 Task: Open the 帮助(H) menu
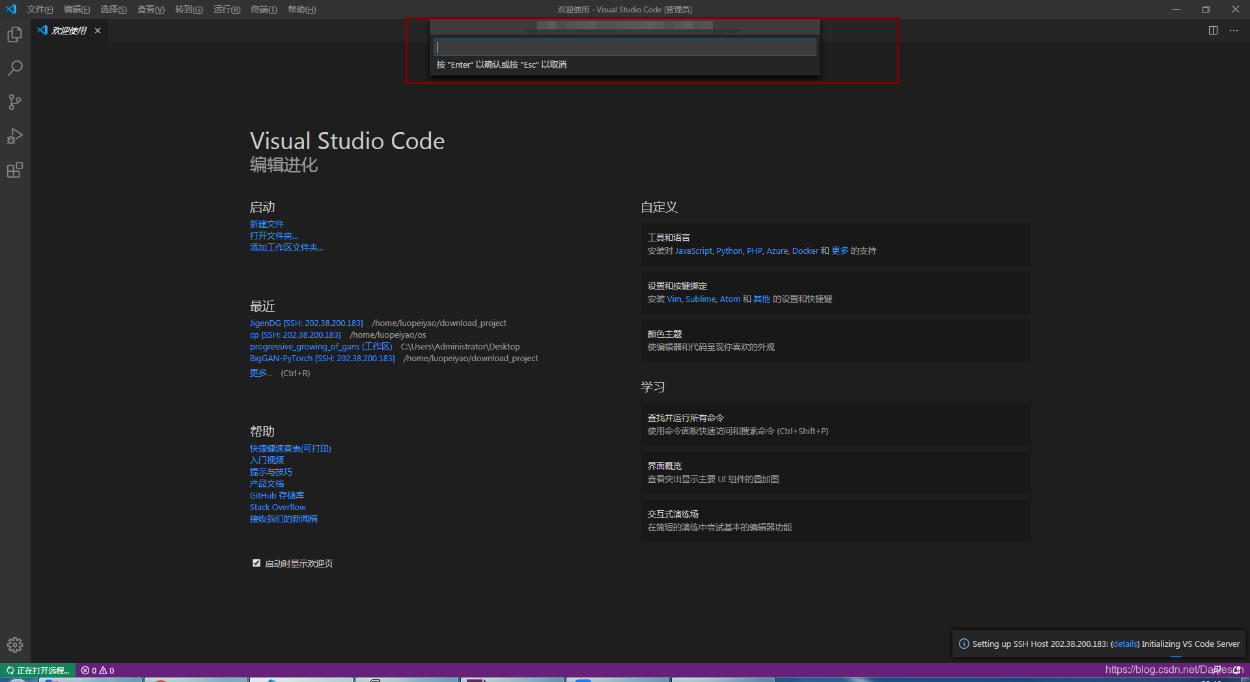coord(301,9)
